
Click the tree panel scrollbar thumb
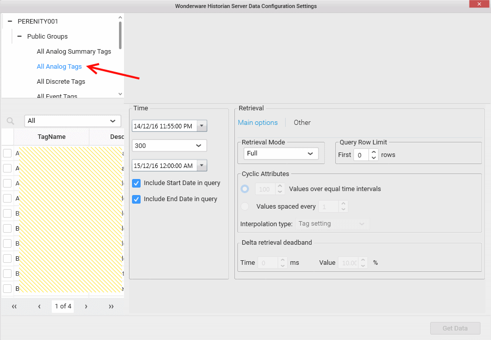[x=120, y=35]
